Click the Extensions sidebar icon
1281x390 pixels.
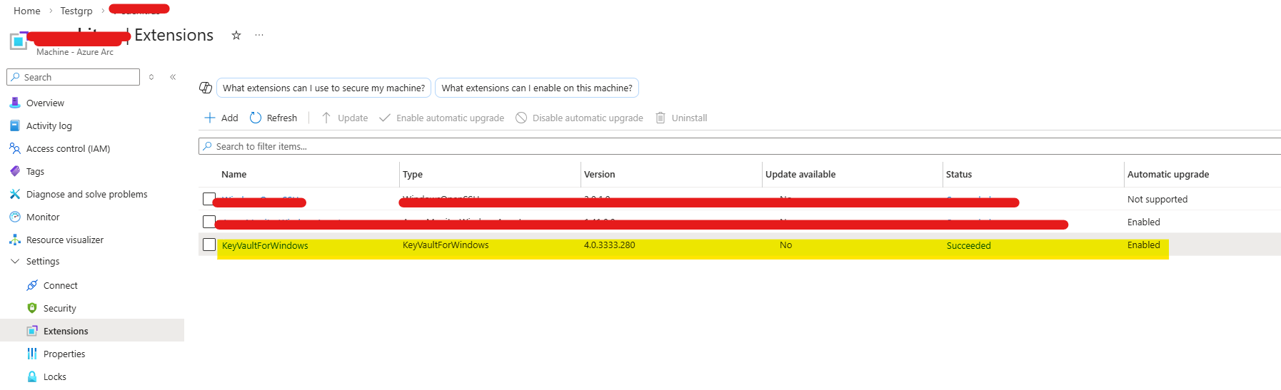pyautogui.click(x=32, y=331)
